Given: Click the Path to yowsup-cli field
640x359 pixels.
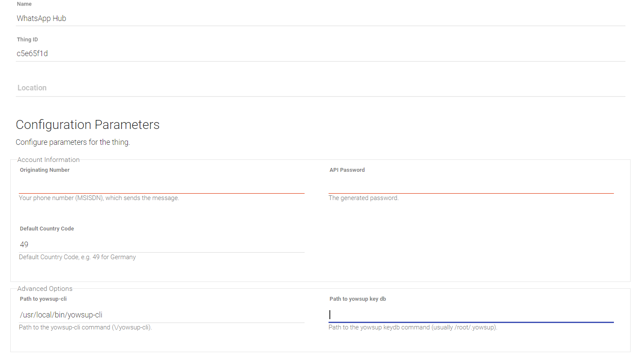Looking at the screenshot, I should (x=162, y=315).
